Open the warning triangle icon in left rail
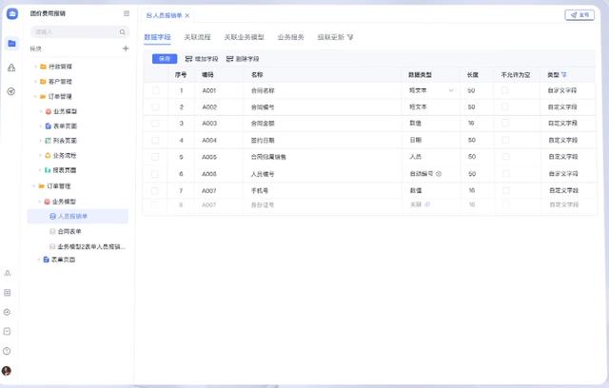This screenshot has height=388, width=609. point(11,68)
